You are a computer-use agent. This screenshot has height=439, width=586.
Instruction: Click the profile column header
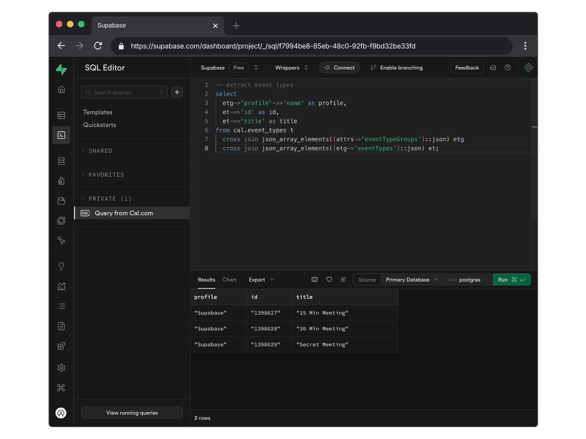pos(219,297)
